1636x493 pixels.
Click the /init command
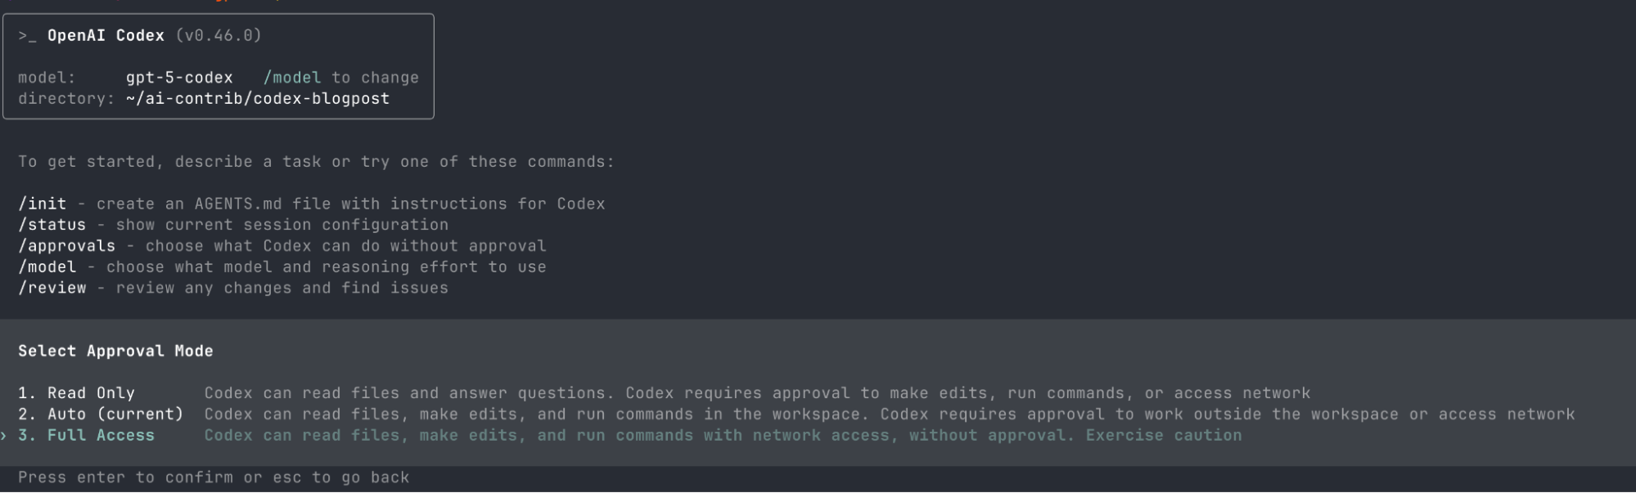point(42,204)
